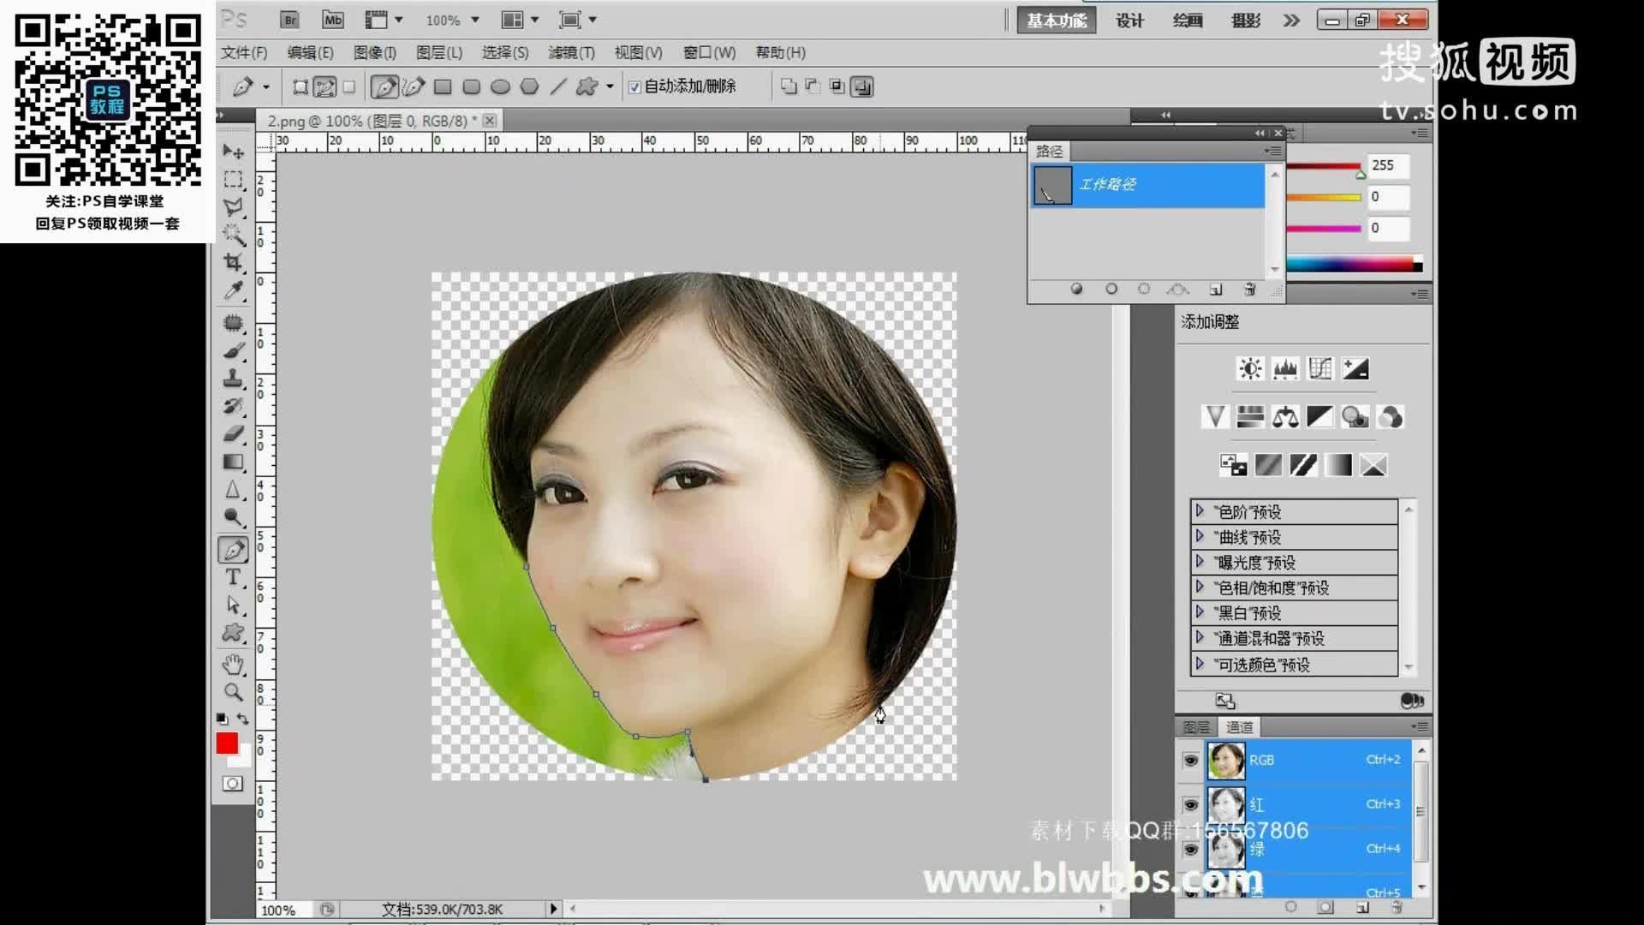Click the 摄影 workspace button
This screenshot has width=1644, height=925.
[1246, 21]
